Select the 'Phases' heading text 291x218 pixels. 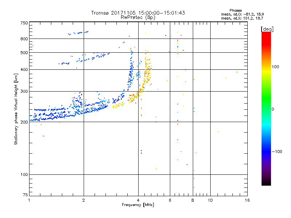pos(235,11)
